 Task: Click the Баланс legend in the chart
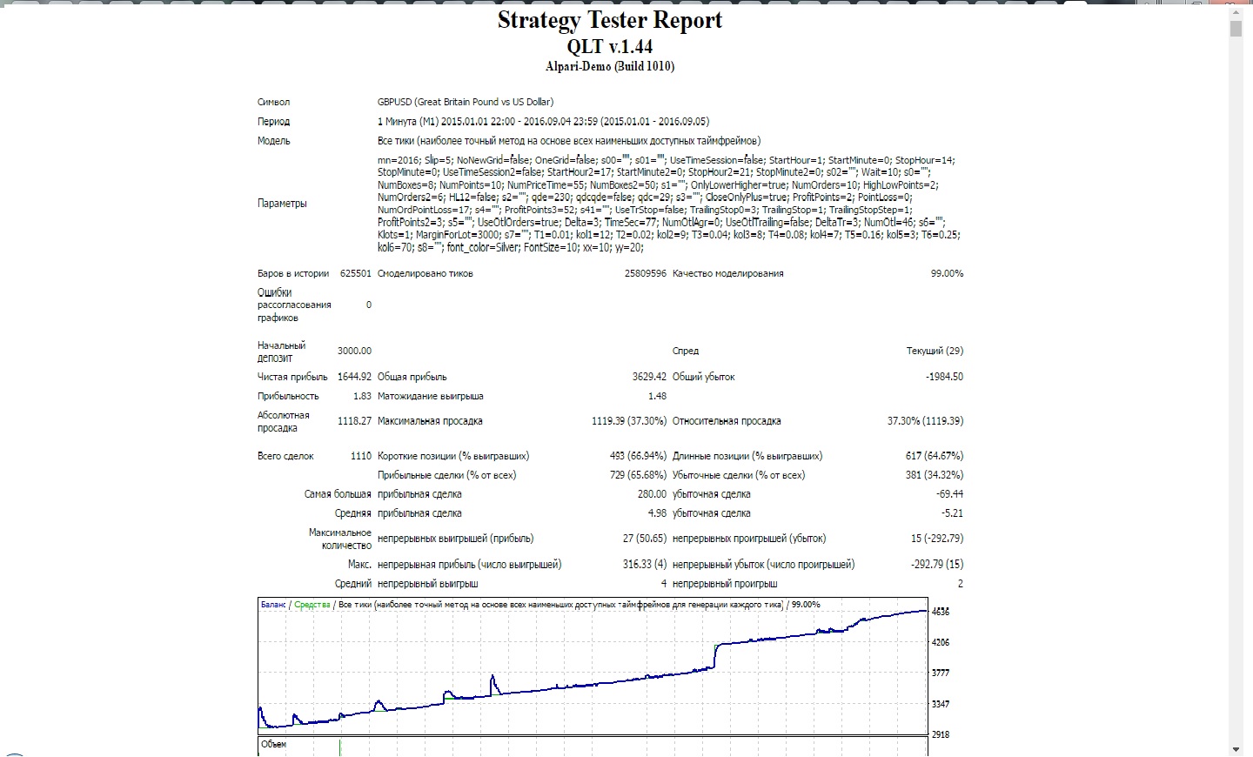pyautogui.click(x=273, y=605)
